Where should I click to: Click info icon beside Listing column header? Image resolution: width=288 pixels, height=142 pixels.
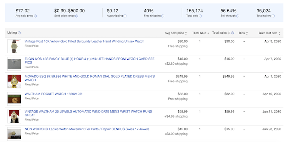point(19,33)
